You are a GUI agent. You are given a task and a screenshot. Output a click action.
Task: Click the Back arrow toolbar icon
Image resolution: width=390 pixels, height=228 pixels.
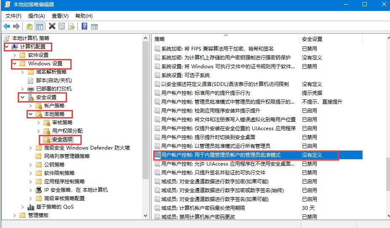pos(7,26)
